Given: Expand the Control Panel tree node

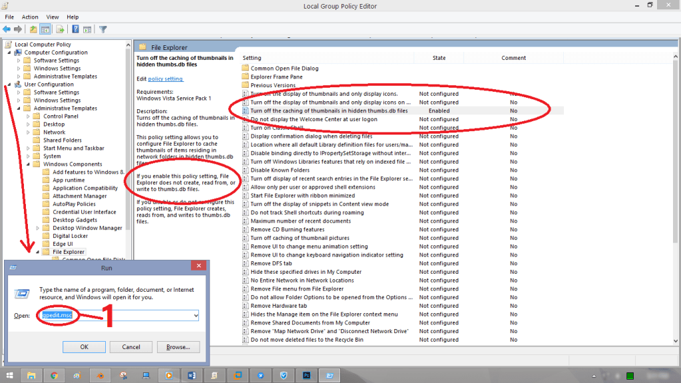Looking at the screenshot, I should [x=28, y=117].
